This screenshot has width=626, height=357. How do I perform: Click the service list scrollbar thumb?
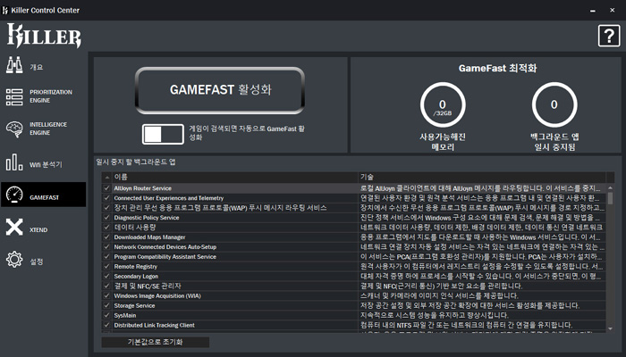pyautogui.click(x=610, y=198)
